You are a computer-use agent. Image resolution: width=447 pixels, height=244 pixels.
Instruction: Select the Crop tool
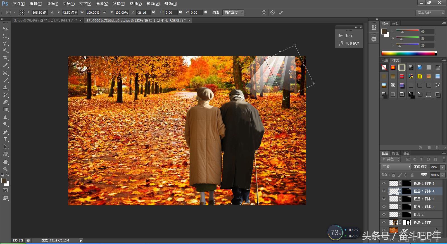click(5, 58)
